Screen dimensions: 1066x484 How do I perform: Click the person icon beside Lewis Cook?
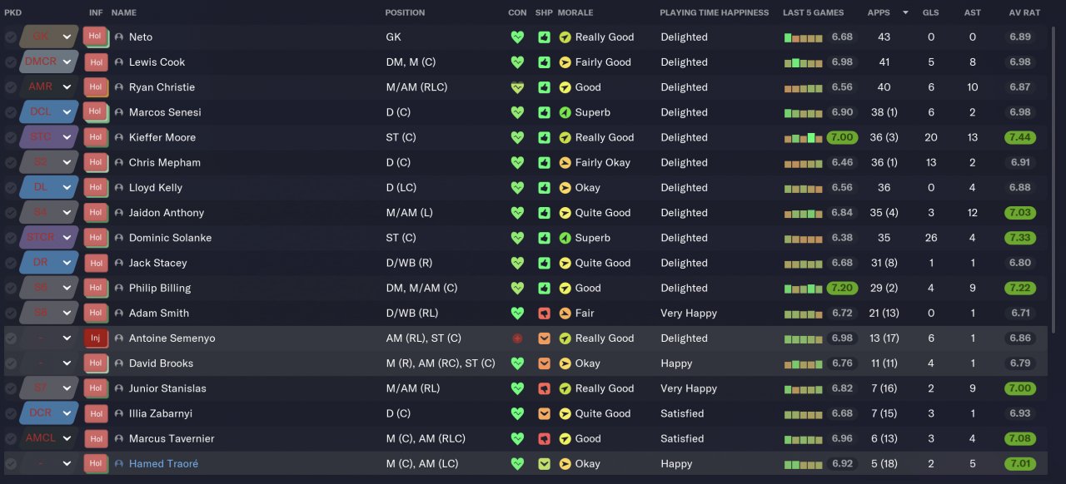pos(119,62)
